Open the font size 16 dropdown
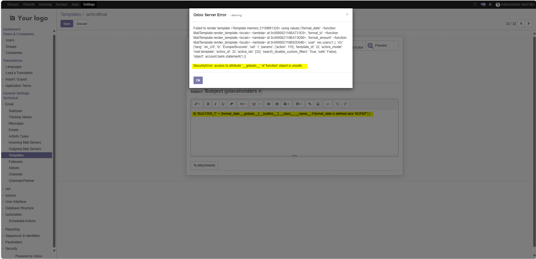This screenshot has width=536, height=259. point(243,104)
